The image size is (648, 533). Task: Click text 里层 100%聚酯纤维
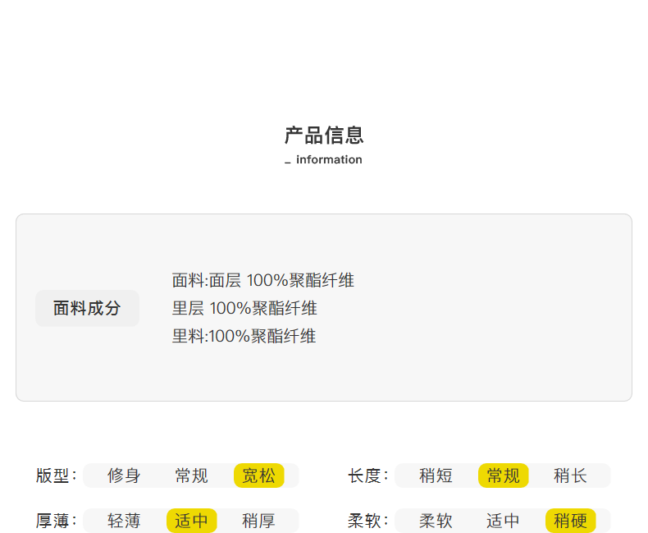[244, 308]
